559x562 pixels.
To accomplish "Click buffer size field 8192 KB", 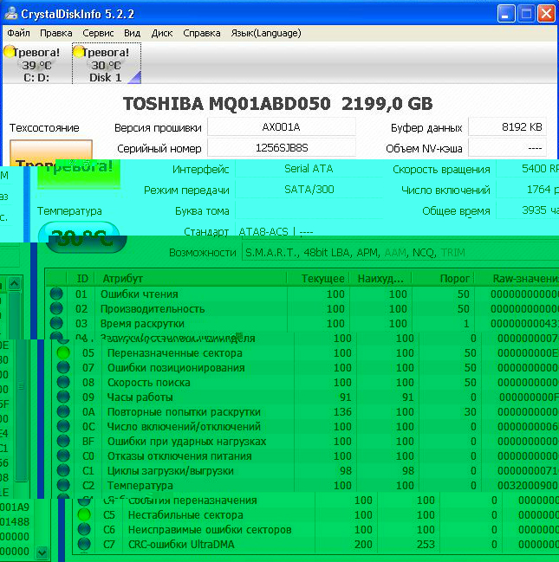I will tap(507, 127).
